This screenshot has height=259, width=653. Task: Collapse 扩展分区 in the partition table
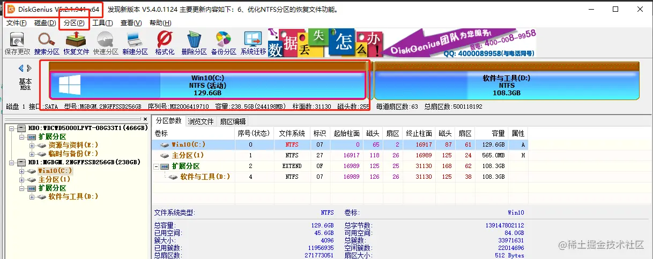[x=156, y=166]
